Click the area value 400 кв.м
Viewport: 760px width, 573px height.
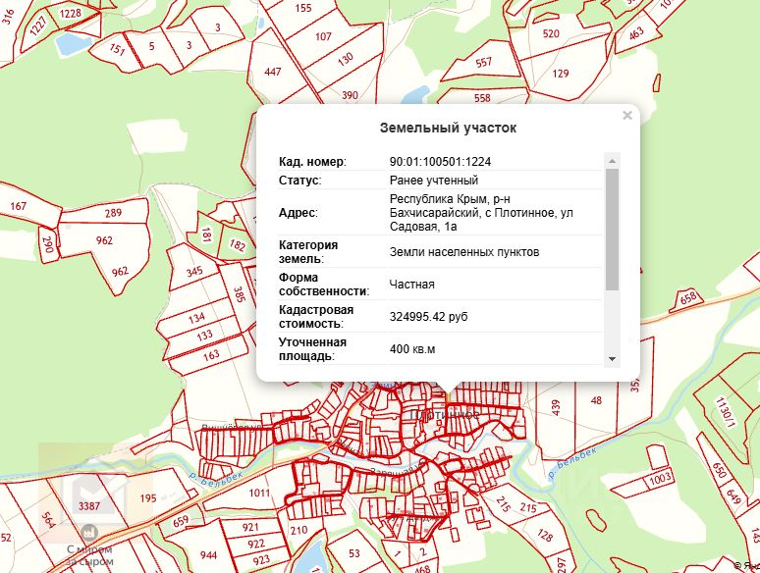coord(412,349)
